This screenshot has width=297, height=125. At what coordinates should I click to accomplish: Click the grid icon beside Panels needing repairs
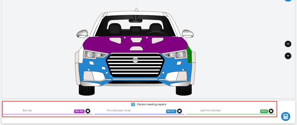133,104
